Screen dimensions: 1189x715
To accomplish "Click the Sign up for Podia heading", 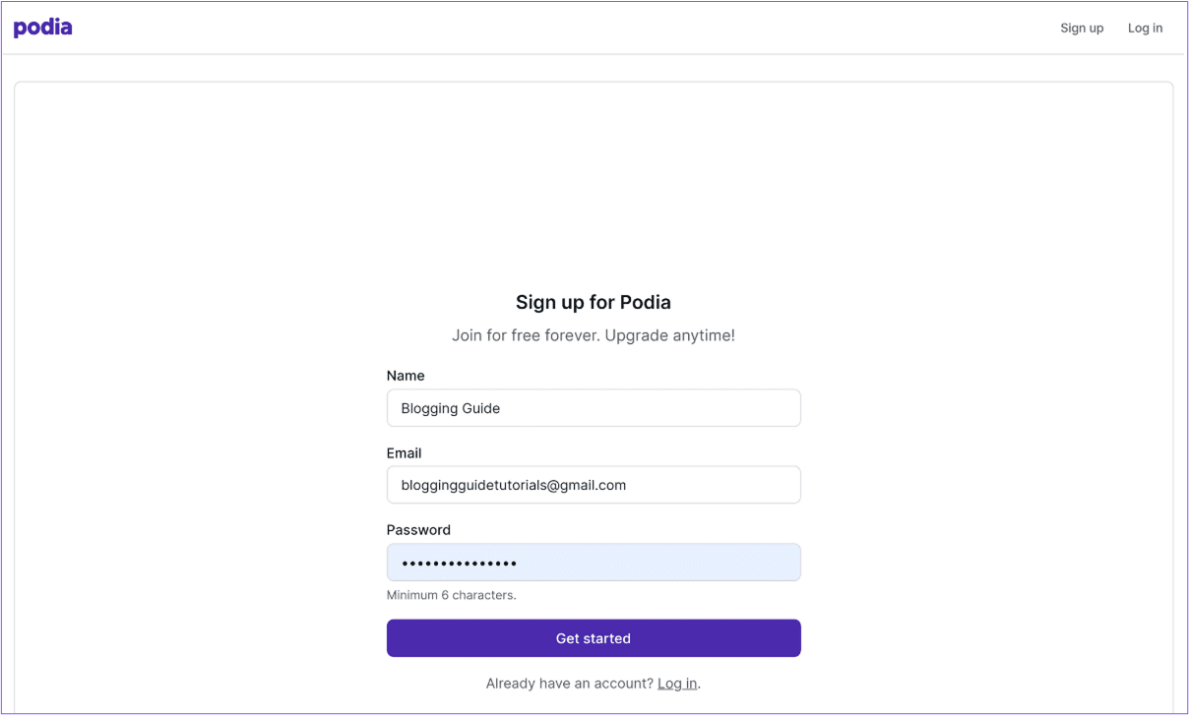I will [594, 302].
